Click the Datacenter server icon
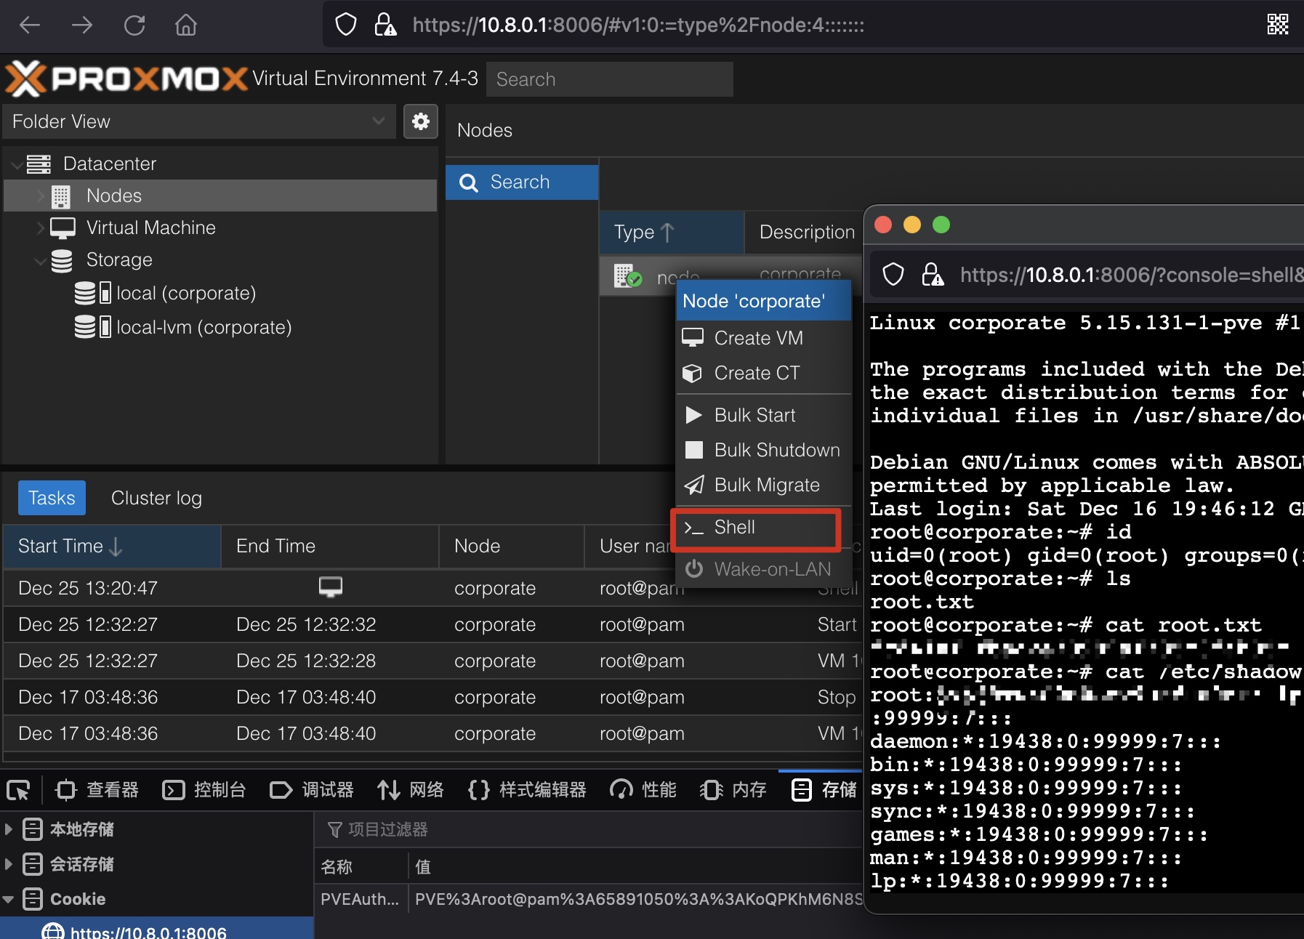Viewport: 1304px width, 939px height. click(x=39, y=164)
